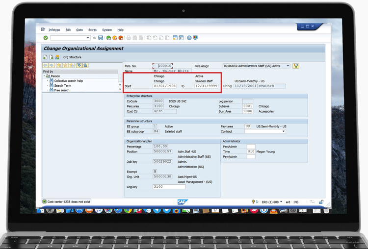Select Collective search help in tree
368x249 pixels.
click(x=69, y=81)
